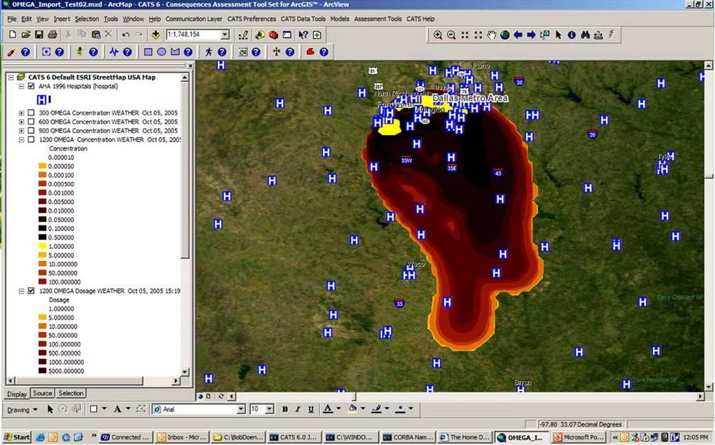Go to next extent arrow
This screenshot has width=715, height=445.
coord(531,35)
